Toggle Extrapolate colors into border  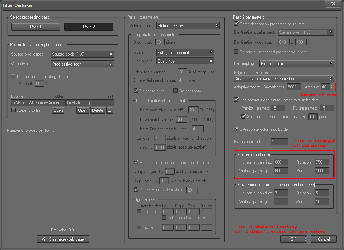pos(236,129)
